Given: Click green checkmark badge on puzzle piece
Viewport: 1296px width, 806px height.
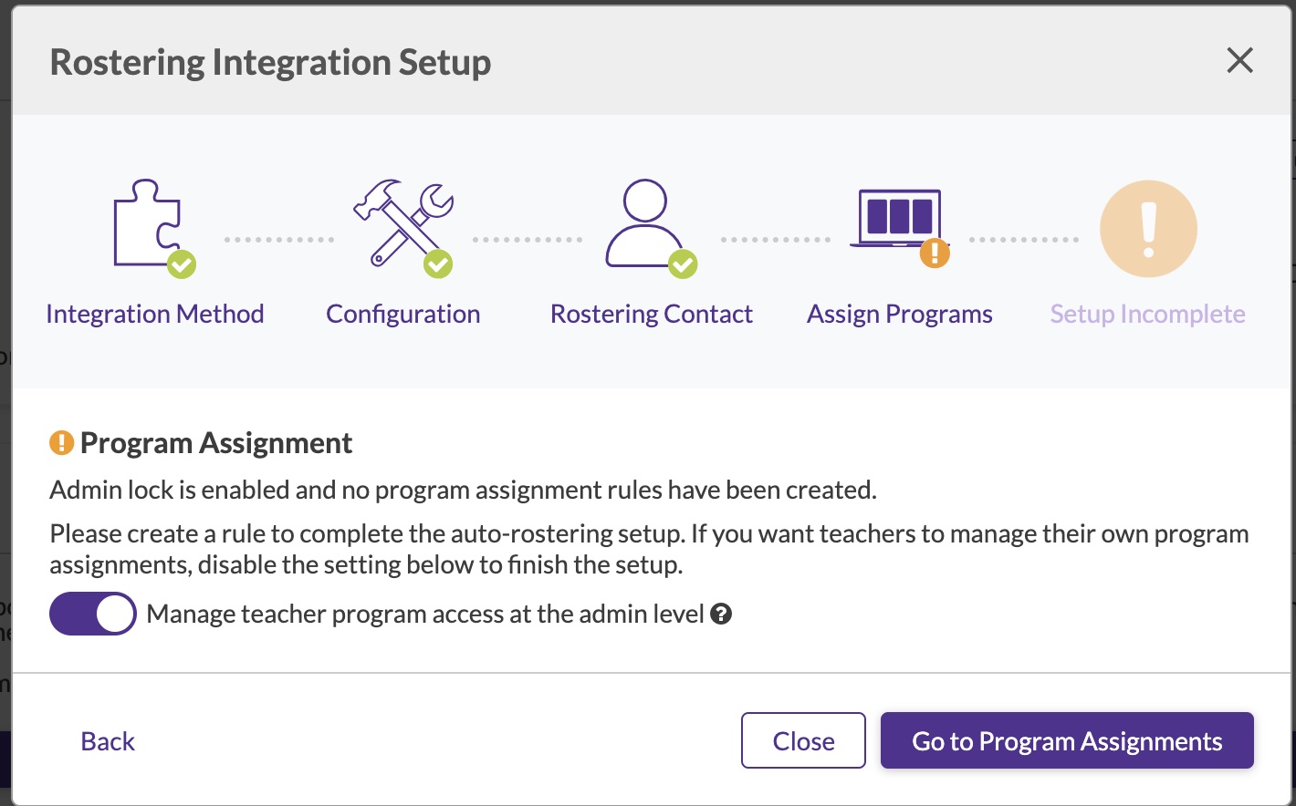Looking at the screenshot, I should coord(182,264).
